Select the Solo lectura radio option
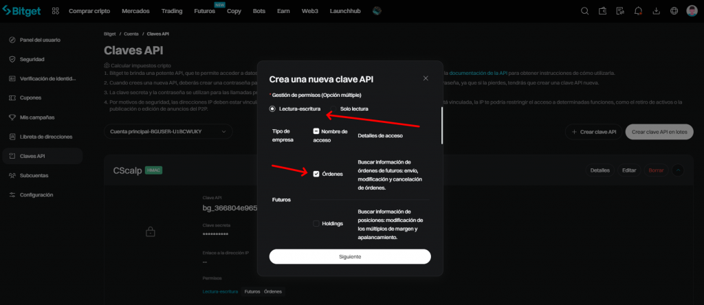The width and height of the screenshot is (704, 305). point(333,109)
